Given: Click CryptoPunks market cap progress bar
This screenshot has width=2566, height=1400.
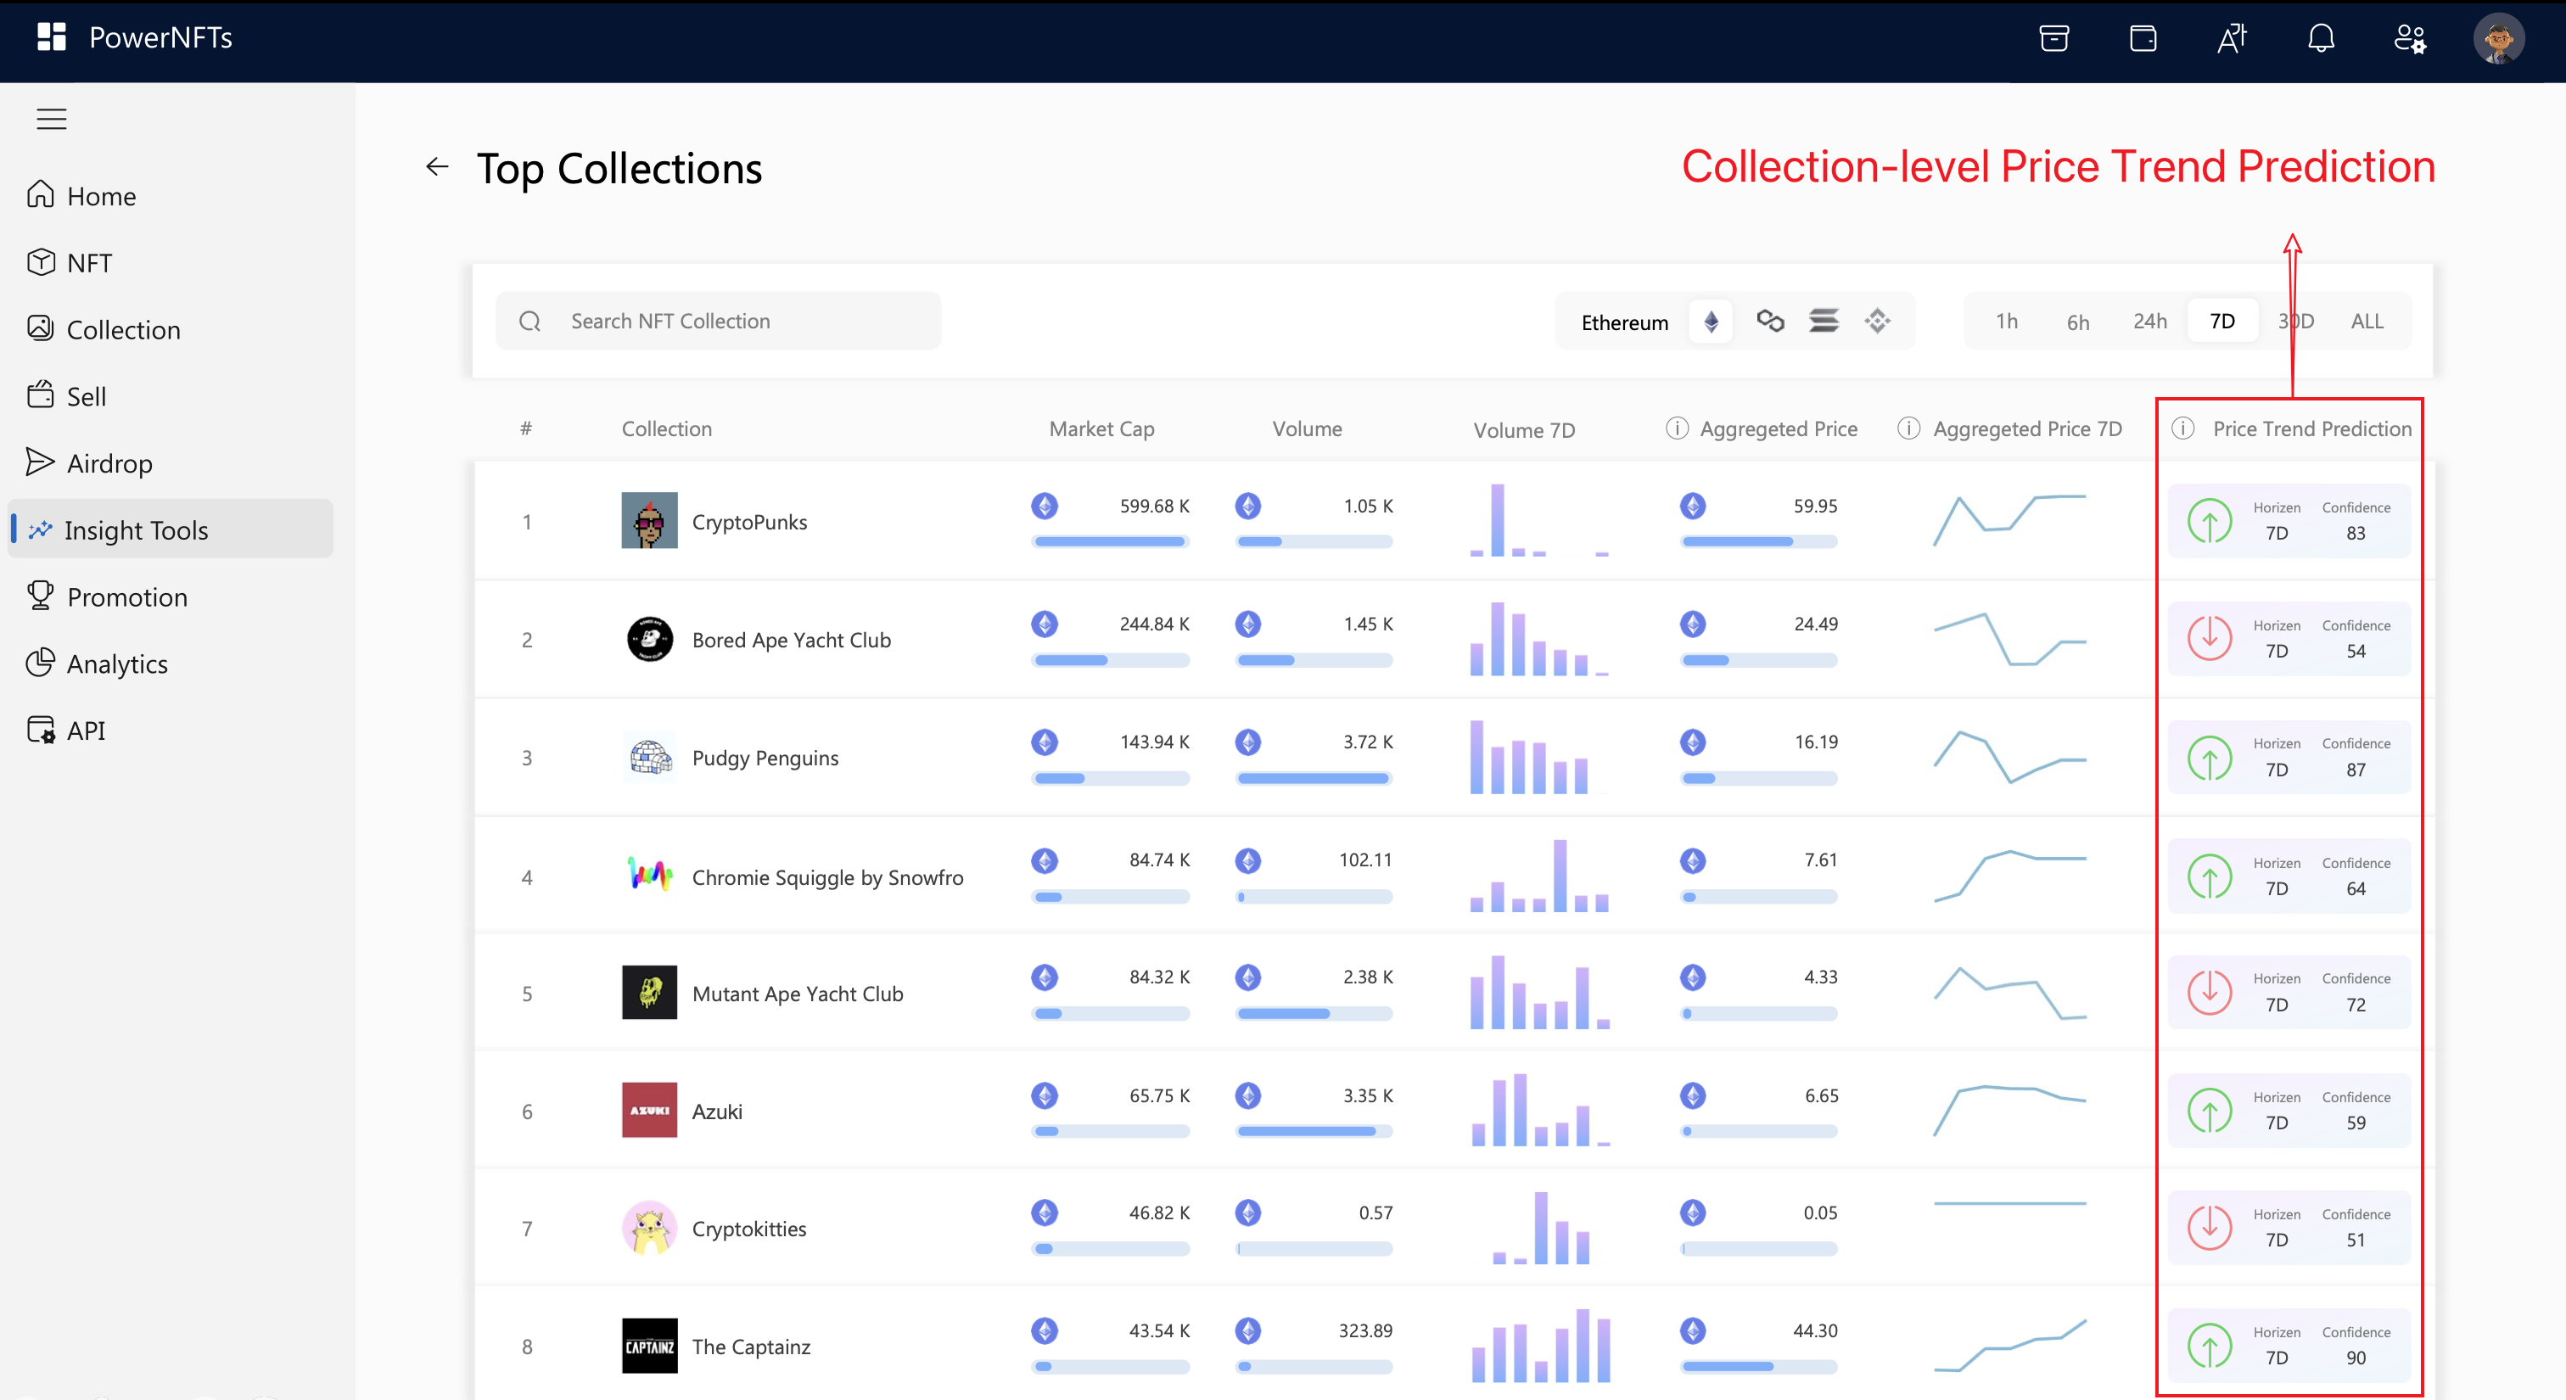Looking at the screenshot, I should 1111,541.
